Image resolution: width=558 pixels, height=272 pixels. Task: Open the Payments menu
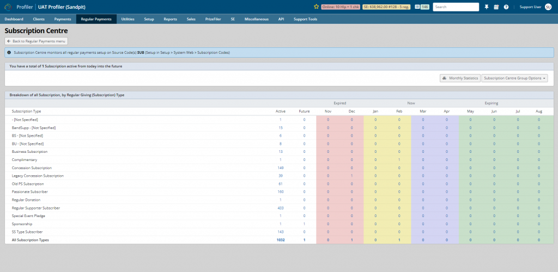63,19
